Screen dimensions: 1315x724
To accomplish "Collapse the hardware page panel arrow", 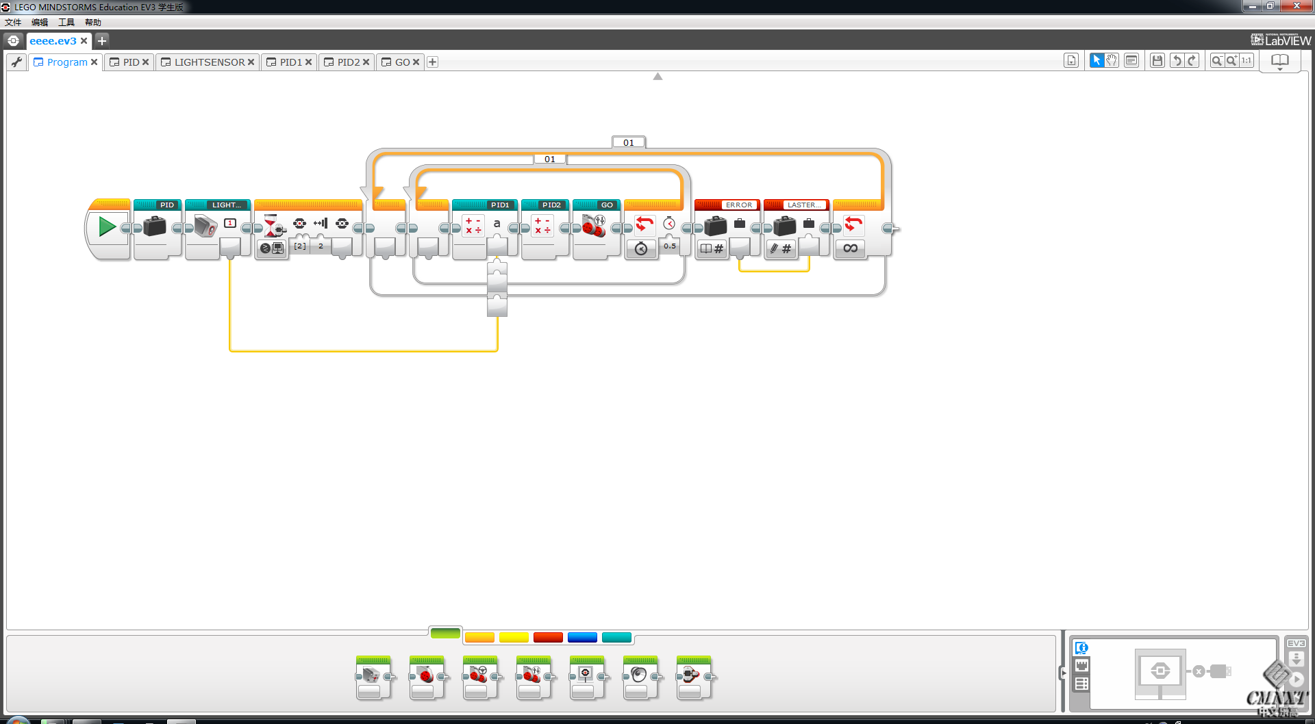I will point(1063,673).
